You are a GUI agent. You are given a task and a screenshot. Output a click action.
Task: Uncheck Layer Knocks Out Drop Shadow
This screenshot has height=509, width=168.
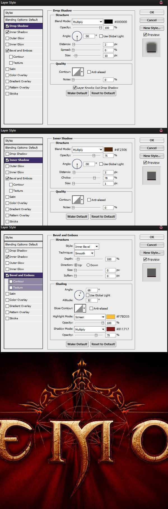[75, 88]
